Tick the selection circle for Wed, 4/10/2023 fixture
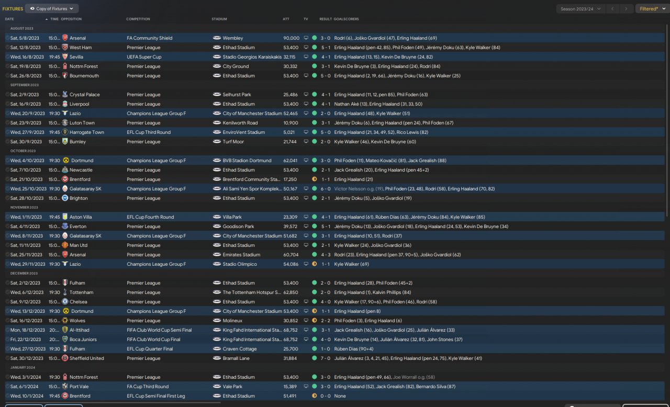The width and height of the screenshot is (670, 407). coord(7,161)
